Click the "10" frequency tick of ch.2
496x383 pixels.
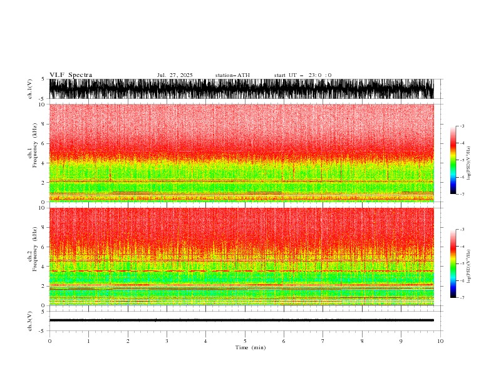pyautogui.click(x=42, y=208)
